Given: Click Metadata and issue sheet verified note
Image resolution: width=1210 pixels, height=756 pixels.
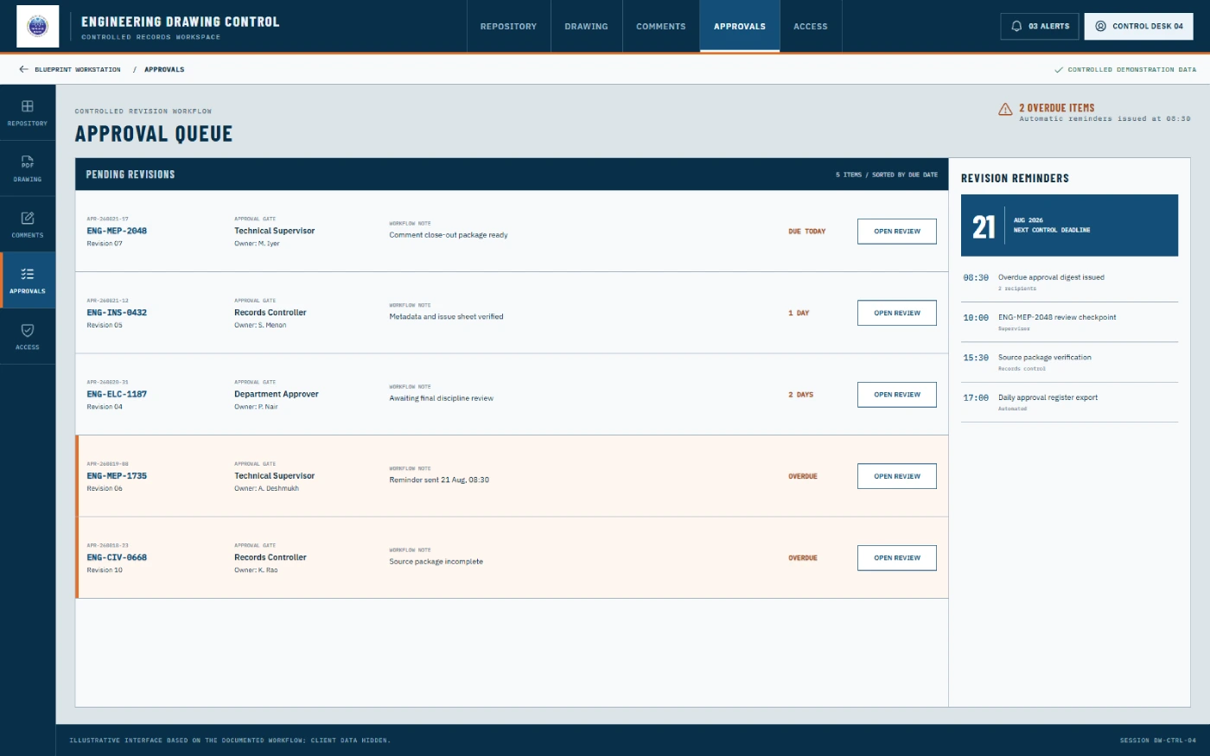Looking at the screenshot, I should click(446, 316).
